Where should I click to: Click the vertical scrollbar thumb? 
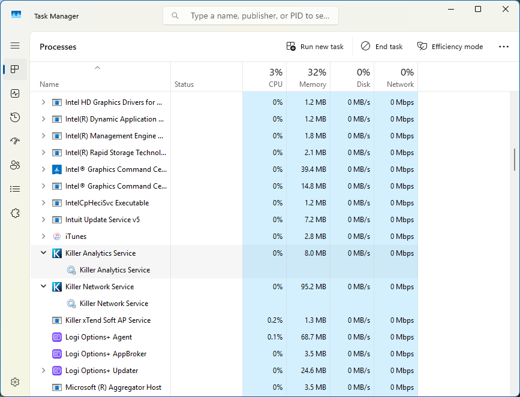point(515,159)
